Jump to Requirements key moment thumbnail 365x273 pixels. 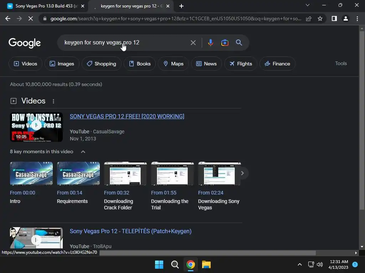78,173
